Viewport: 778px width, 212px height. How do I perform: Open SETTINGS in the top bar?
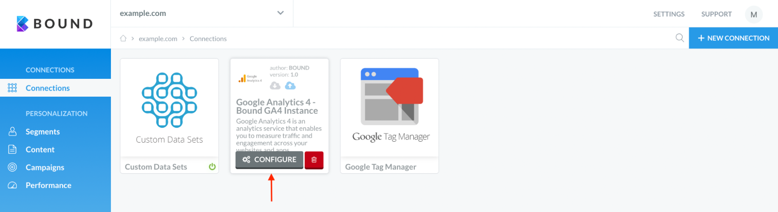(x=669, y=14)
